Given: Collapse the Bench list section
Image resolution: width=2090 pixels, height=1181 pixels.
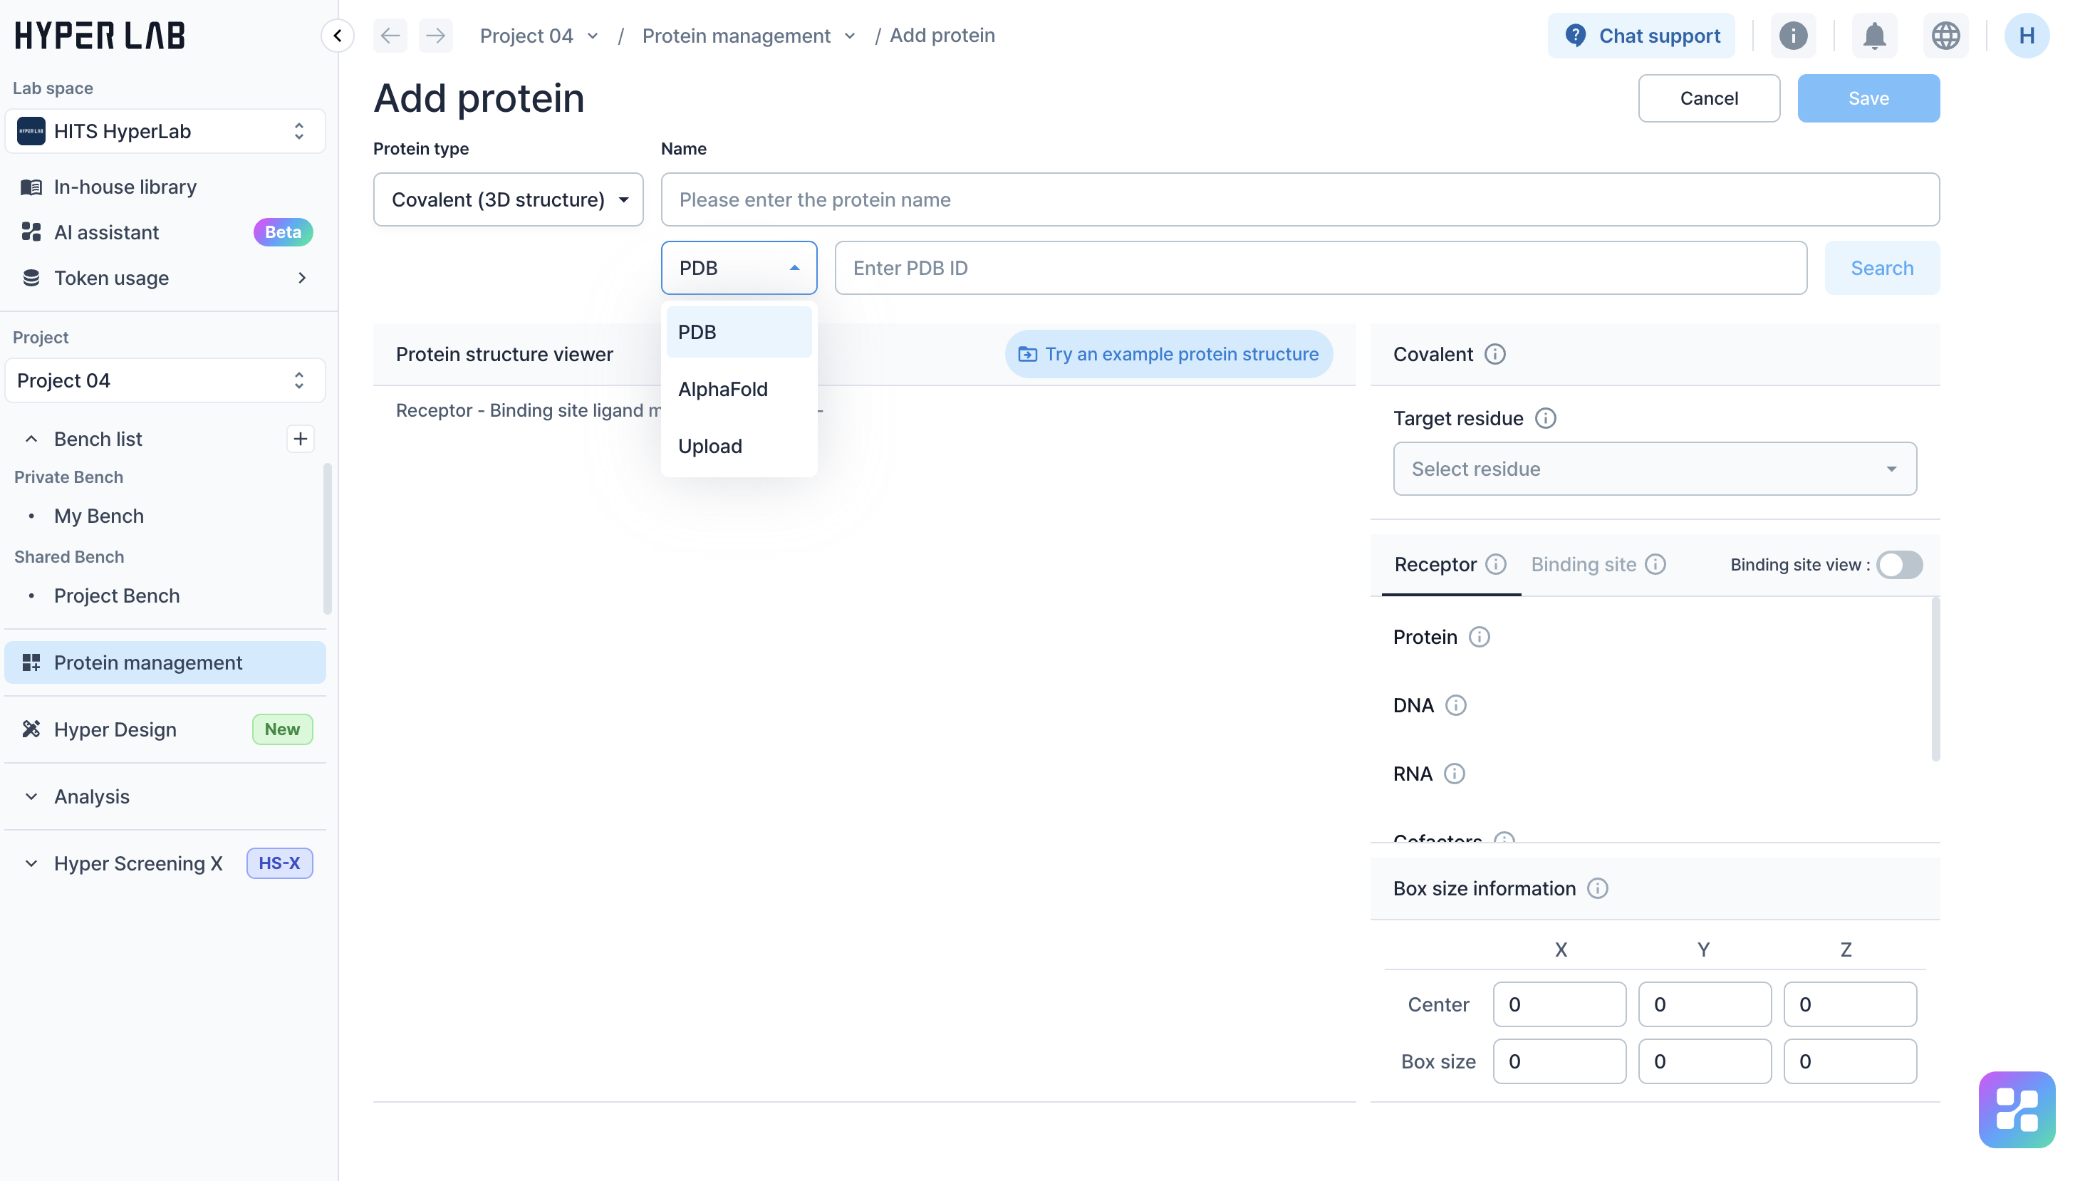Looking at the screenshot, I should [x=31, y=439].
